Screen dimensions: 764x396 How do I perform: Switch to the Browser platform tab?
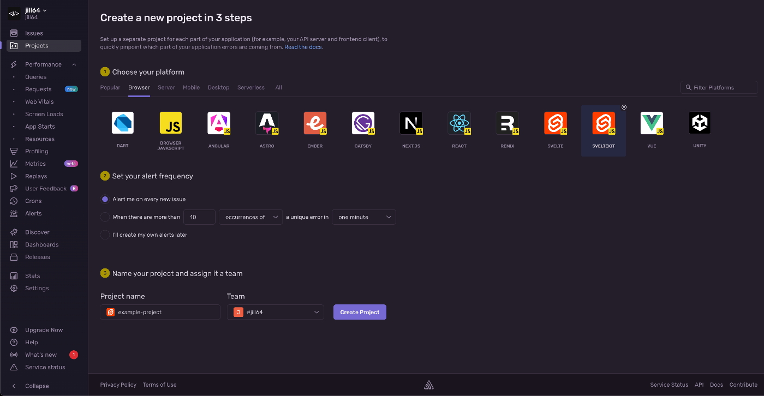click(x=139, y=87)
